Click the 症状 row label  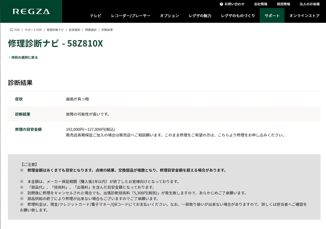(19, 99)
